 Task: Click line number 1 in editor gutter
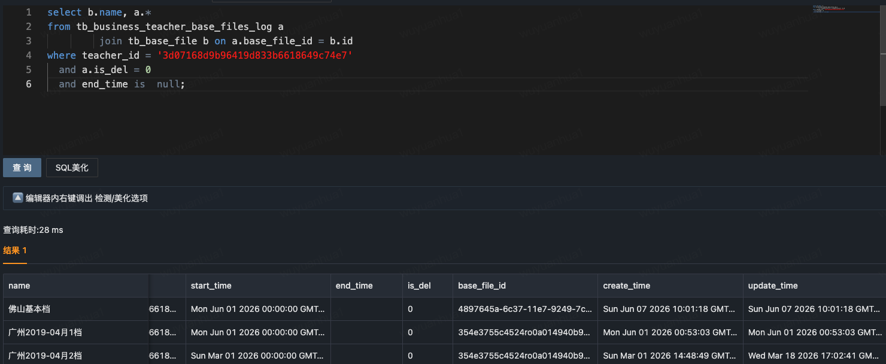point(29,12)
